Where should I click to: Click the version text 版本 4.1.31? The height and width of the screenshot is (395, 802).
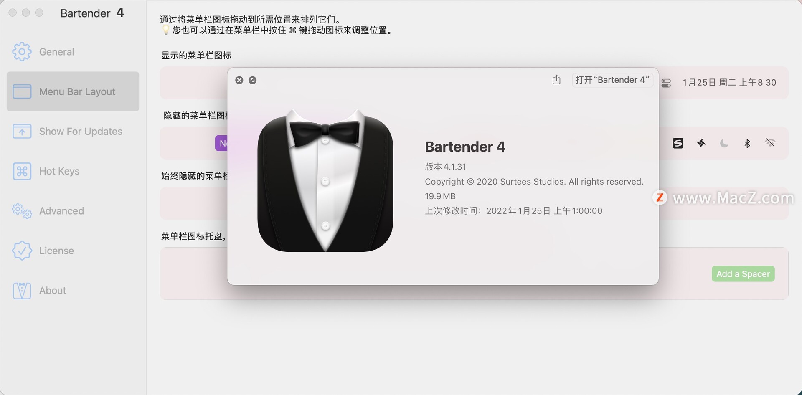(x=445, y=167)
